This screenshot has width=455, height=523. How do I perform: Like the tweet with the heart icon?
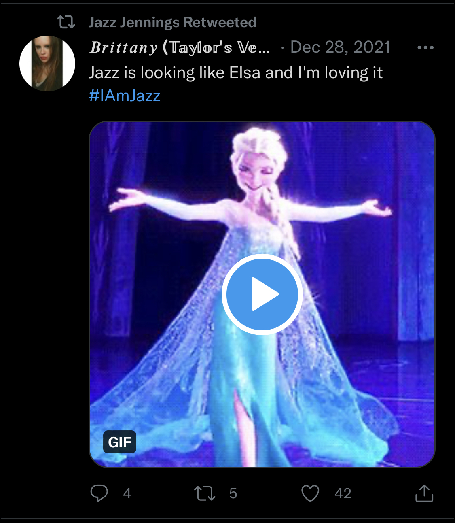(x=310, y=493)
